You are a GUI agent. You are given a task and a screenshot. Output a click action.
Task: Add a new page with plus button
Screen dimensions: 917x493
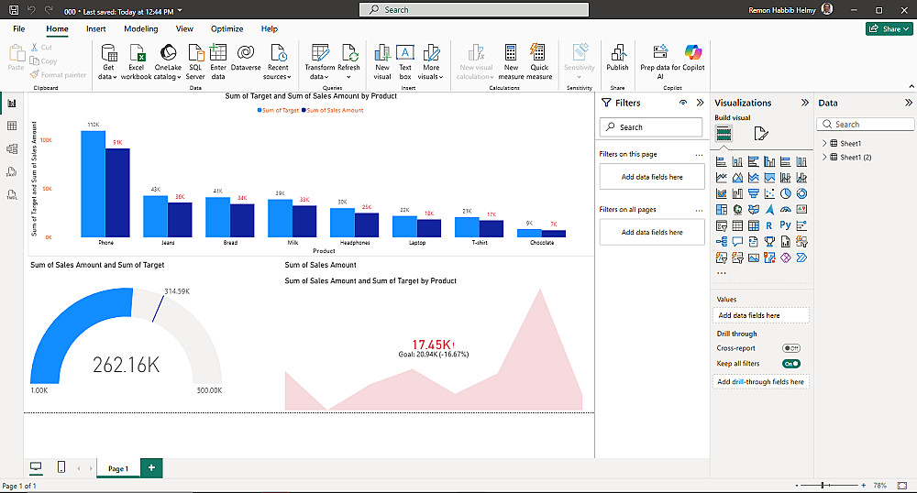151,467
